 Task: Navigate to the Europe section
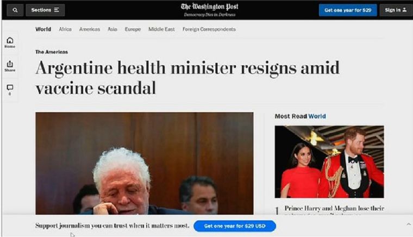[x=133, y=29]
